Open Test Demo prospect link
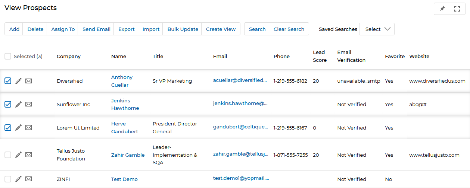Image resolution: width=470 pixels, height=188 pixels. pyautogui.click(x=124, y=179)
